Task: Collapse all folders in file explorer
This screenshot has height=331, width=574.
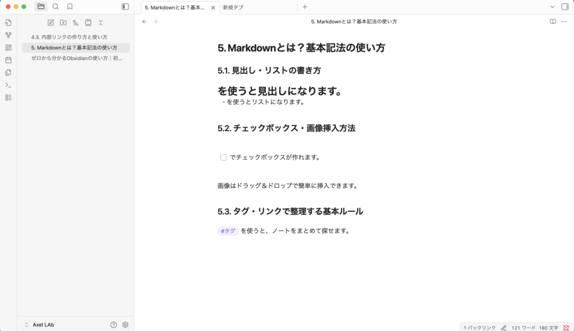Action: pos(101,22)
